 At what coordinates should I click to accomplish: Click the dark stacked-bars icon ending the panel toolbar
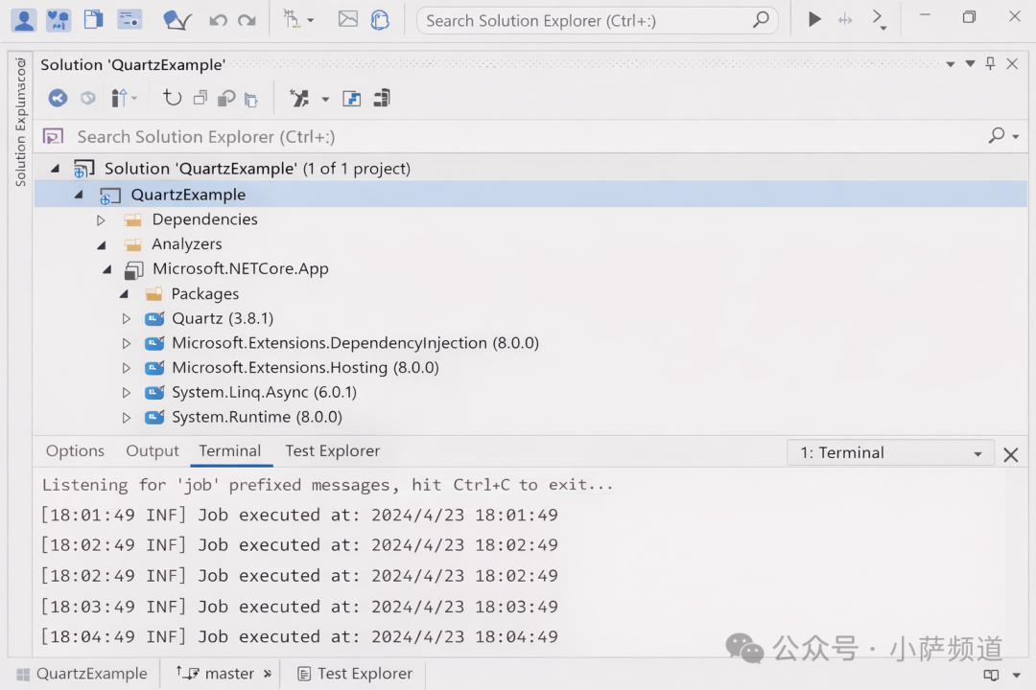382,99
